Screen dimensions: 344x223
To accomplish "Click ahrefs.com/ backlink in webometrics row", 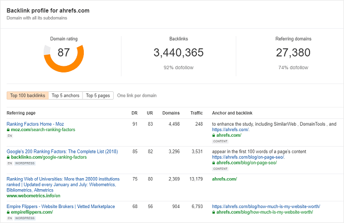I will [x=225, y=179].
